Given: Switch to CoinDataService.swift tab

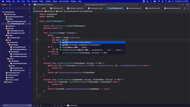Looking at the screenshot, I should pyautogui.click(x=153, y=8).
